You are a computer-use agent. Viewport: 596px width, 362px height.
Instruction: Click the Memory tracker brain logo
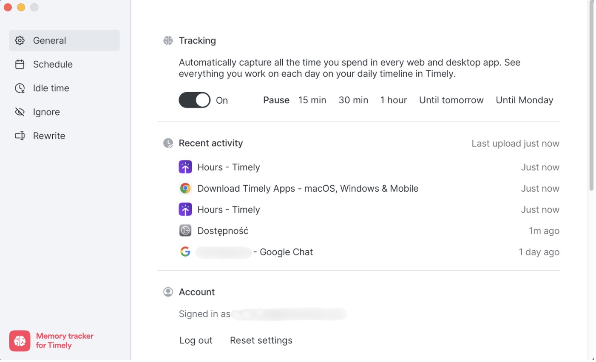tap(20, 341)
